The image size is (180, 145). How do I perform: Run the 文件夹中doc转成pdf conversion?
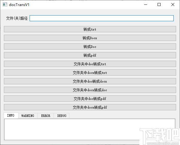tap(90, 99)
